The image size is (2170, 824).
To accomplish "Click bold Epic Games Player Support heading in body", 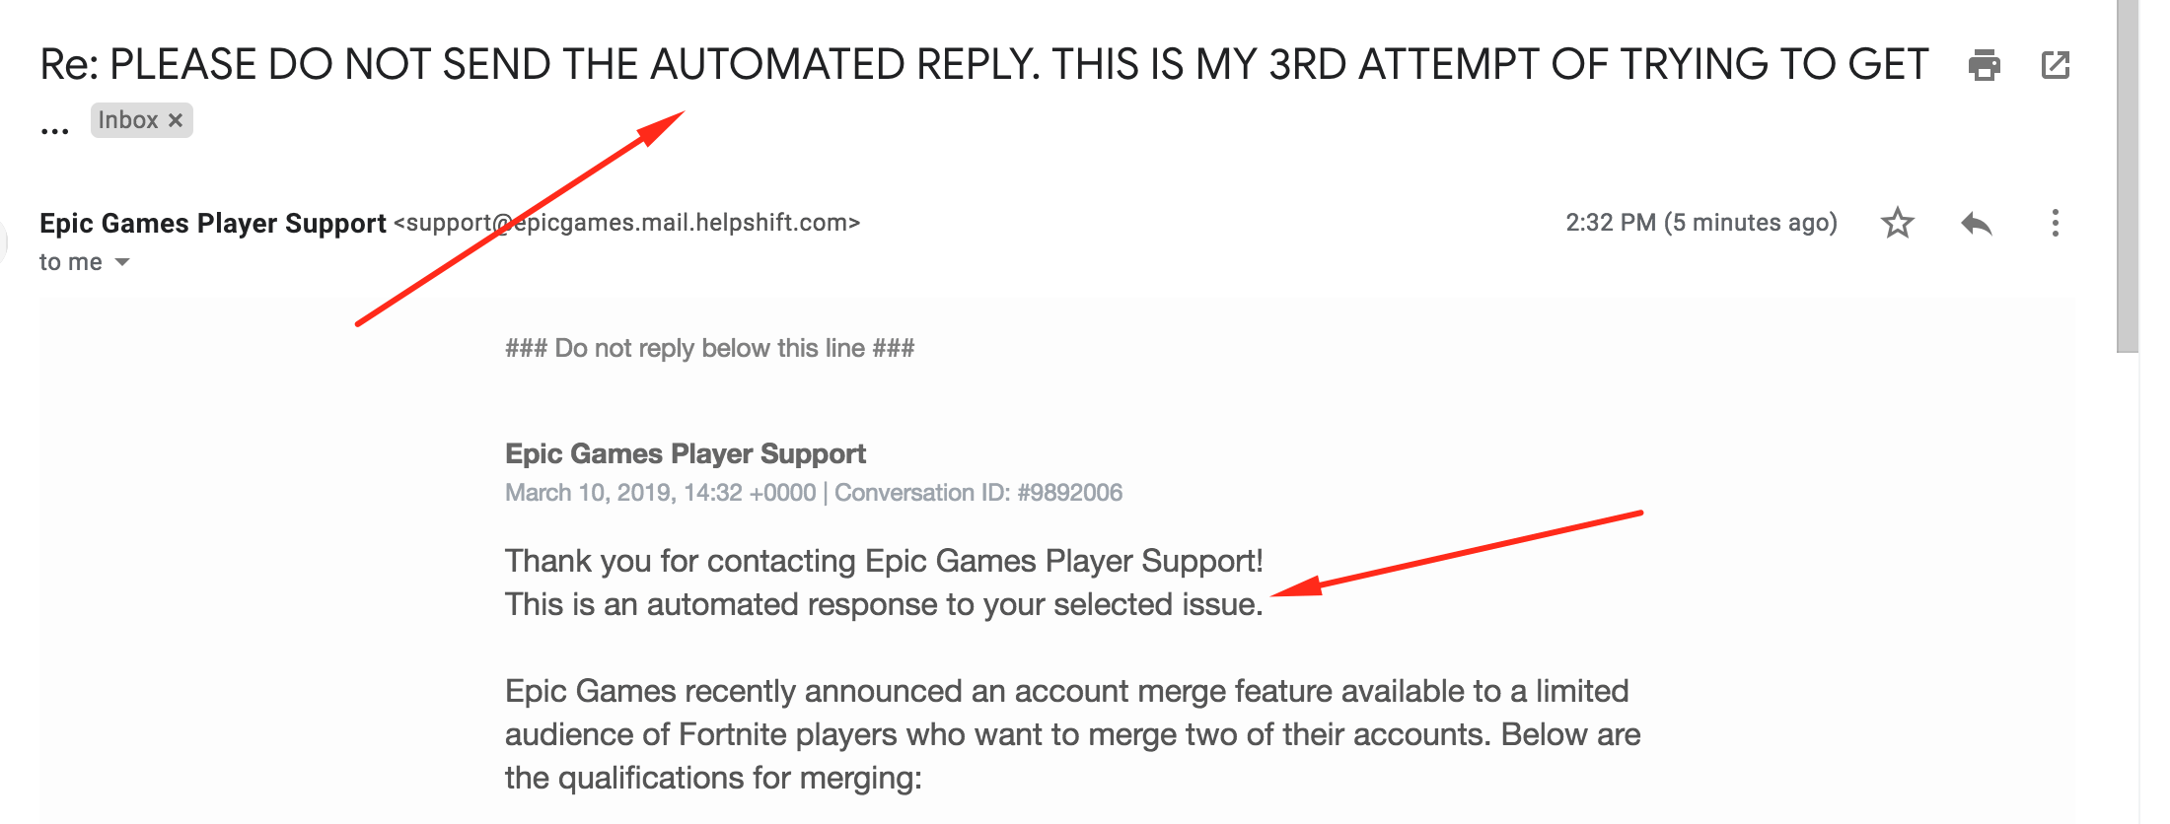I will pos(685,453).
